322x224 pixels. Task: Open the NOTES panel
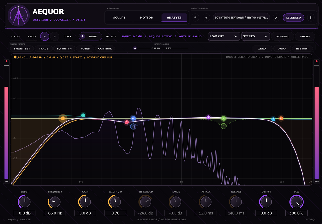(85, 49)
